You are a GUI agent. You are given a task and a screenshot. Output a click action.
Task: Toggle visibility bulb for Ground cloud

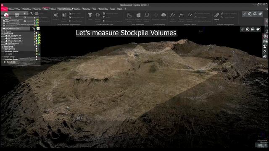point(37,44)
